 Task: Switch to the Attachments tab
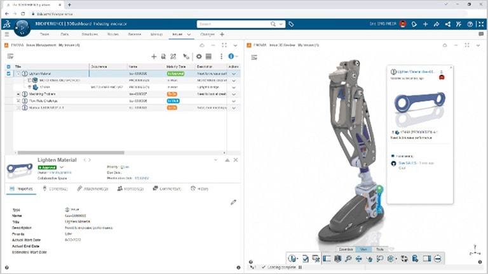tap(93, 188)
